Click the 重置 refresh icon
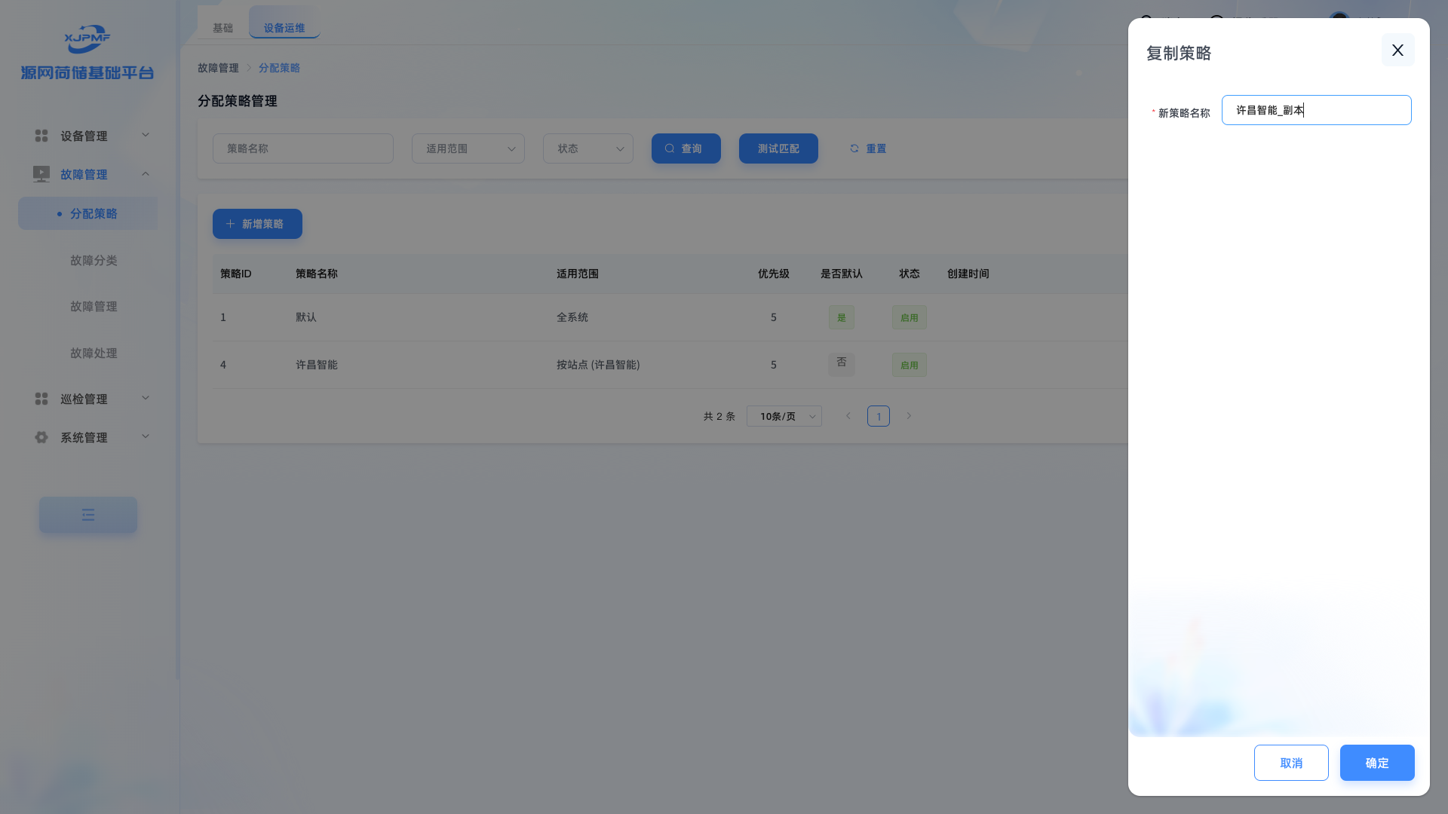 point(854,148)
